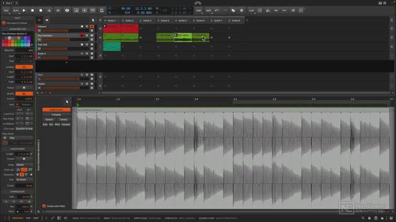This screenshot has width=396, height=222.
Task: Solo the Polymer track
Action: click(x=87, y=27)
